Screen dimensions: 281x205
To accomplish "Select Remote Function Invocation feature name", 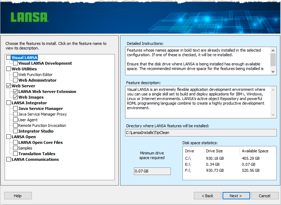I will click(x=42, y=125).
